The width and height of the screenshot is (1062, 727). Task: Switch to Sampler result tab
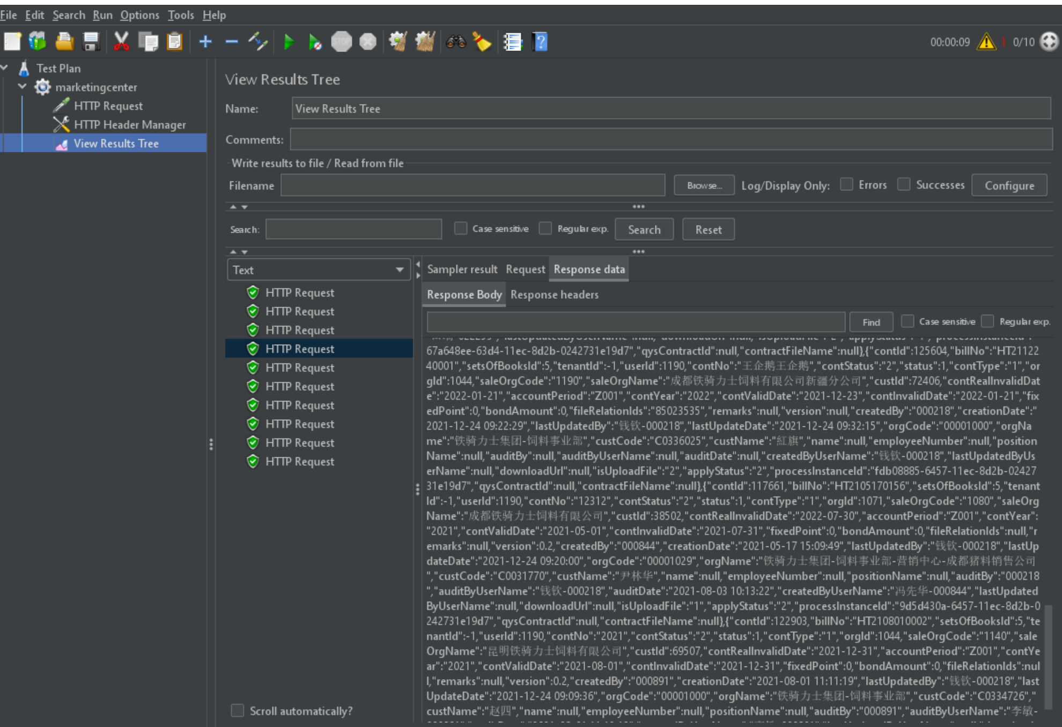click(x=462, y=269)
